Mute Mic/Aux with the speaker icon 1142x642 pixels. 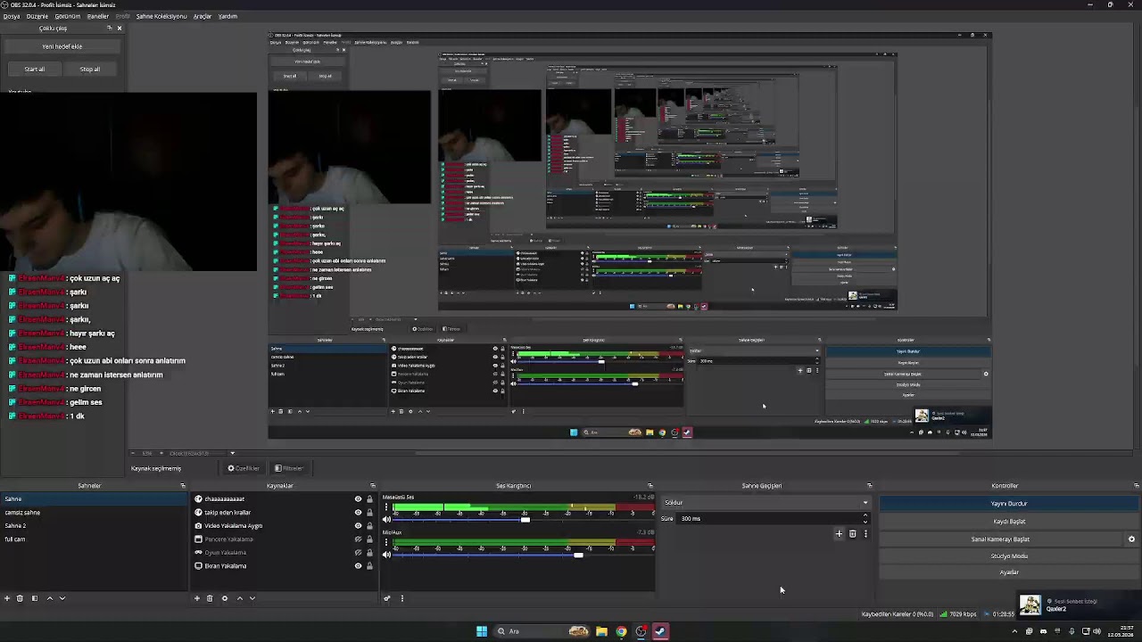tap(386, 555)
